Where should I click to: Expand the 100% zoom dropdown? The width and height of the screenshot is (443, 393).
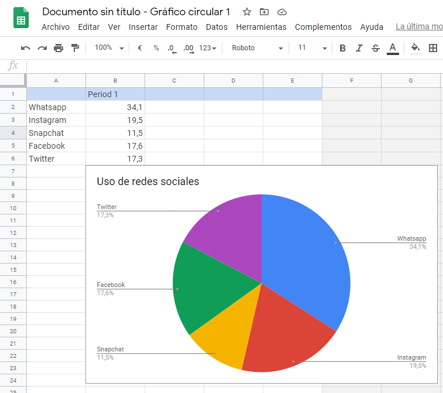tap(109, 48)
